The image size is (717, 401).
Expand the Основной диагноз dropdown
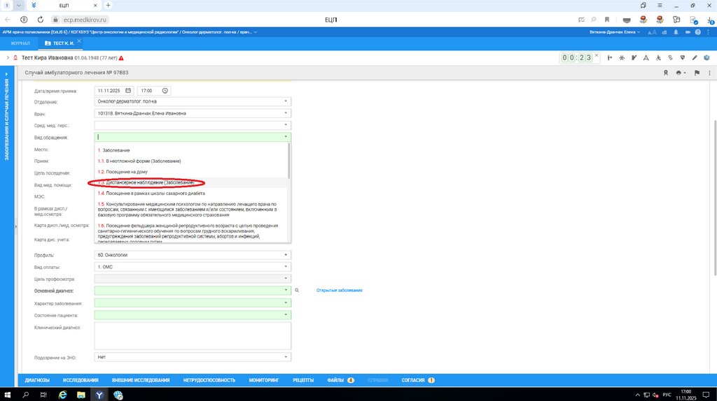(x=286, y=290)
